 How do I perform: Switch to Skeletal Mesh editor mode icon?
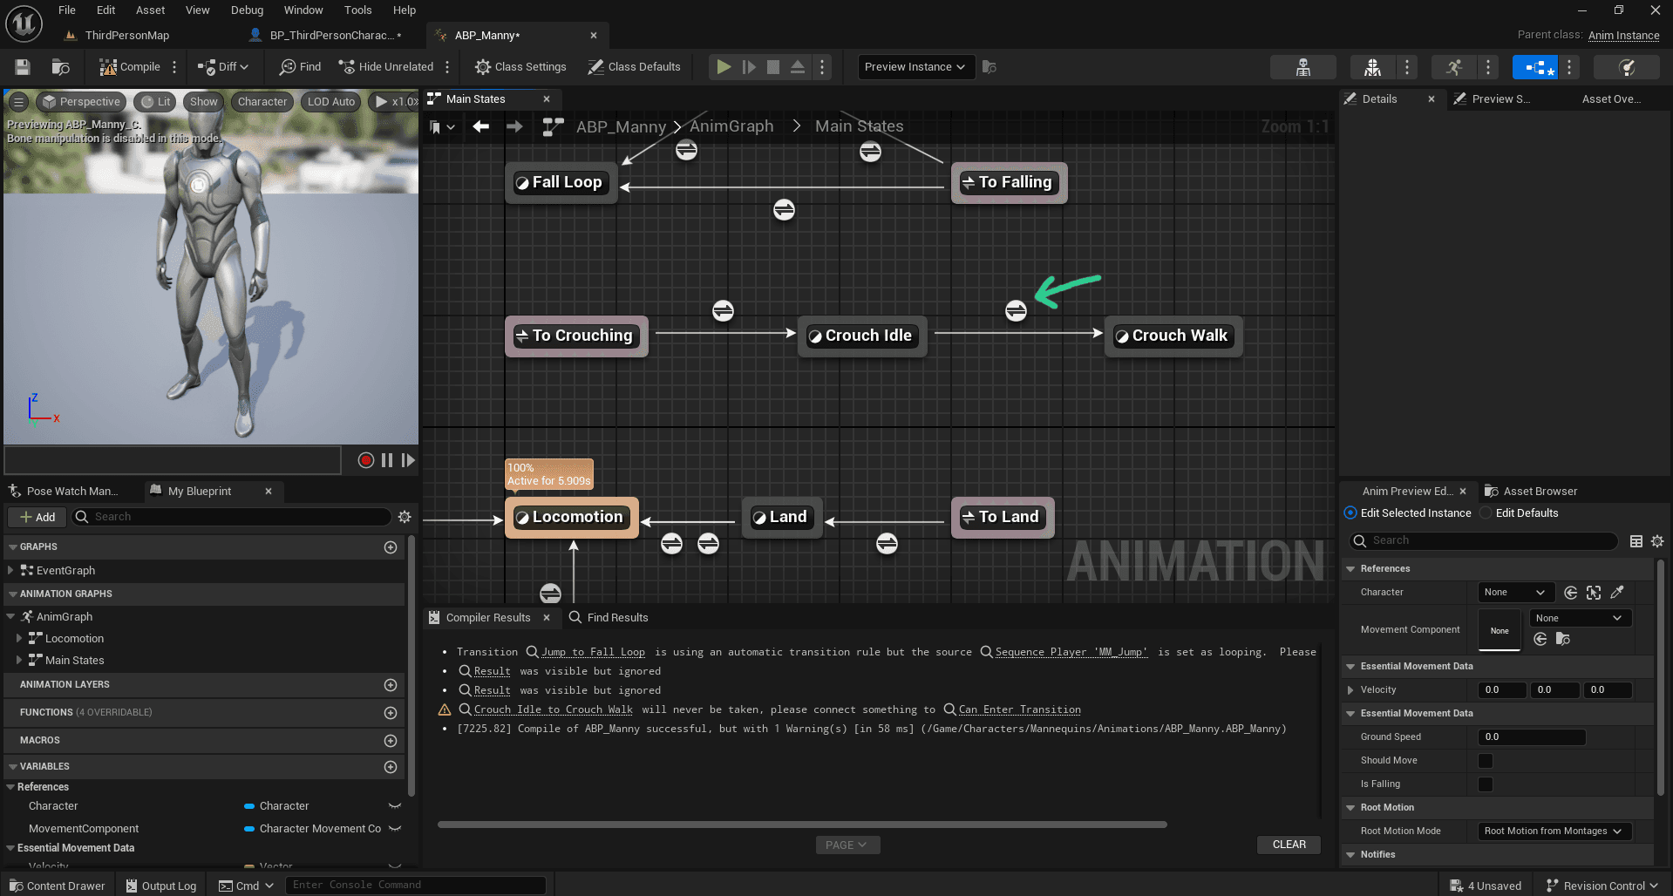[1372, 67]
